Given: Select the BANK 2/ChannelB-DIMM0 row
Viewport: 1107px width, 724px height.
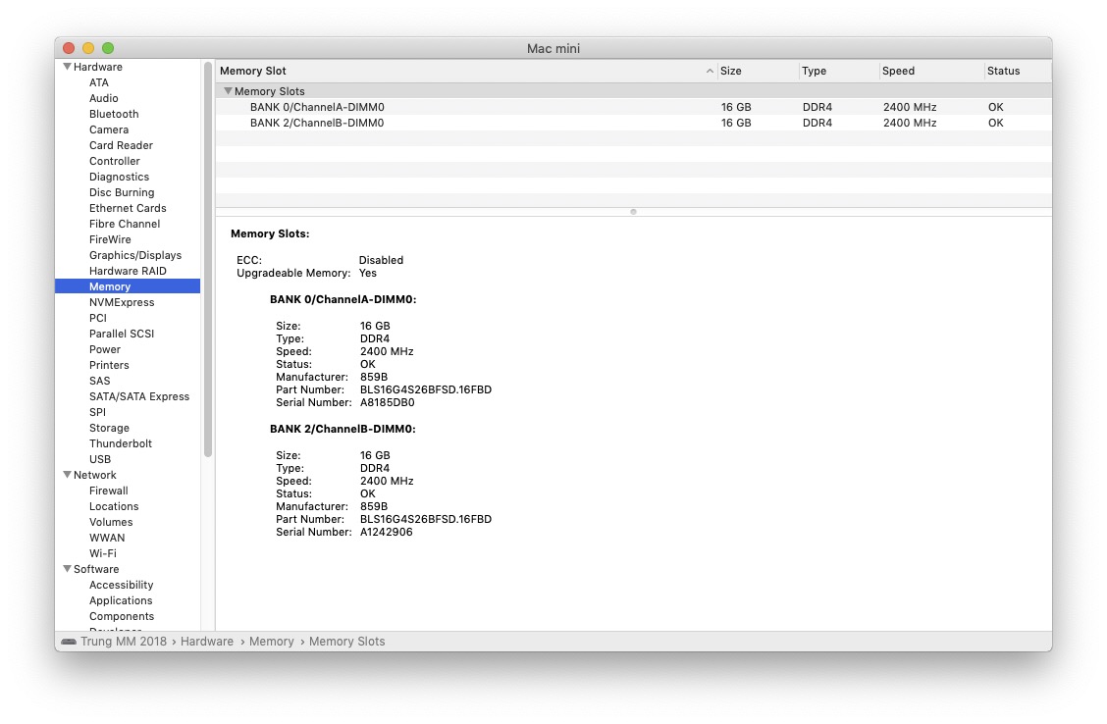Looking at the screenshot, I should 633,123.
